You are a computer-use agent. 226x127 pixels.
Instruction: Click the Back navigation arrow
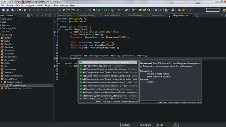pos(184,10)
